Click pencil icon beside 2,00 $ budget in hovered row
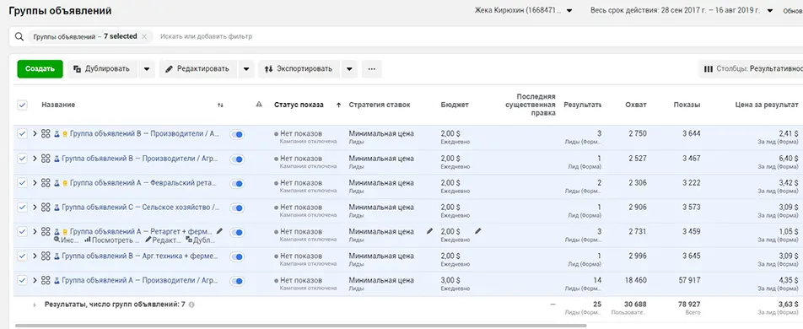This screenshot has width=803, height=329. pyautogui.click(x=477, y=231)
